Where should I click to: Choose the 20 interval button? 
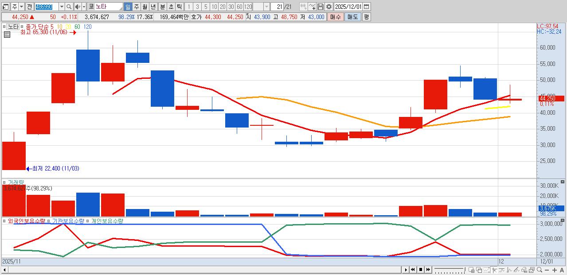[x=223, y=7]
